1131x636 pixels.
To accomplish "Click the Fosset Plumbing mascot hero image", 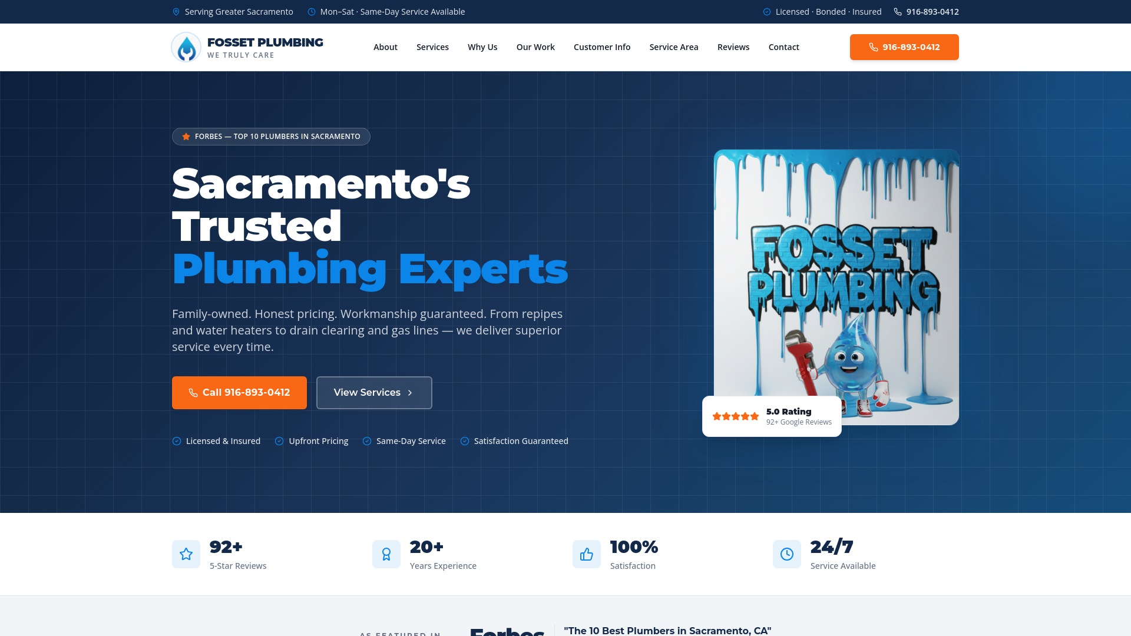I will click(836, 287).
